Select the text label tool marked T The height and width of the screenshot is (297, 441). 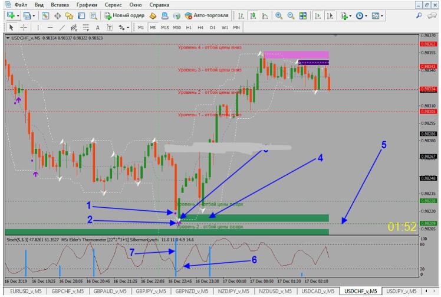110,28
